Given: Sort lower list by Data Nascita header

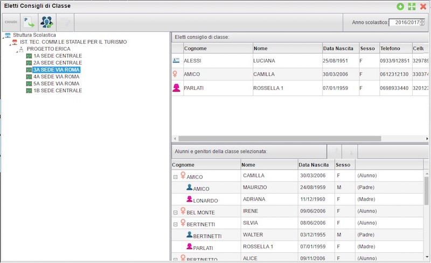Looking at the screenshot, I should [316, 165].
